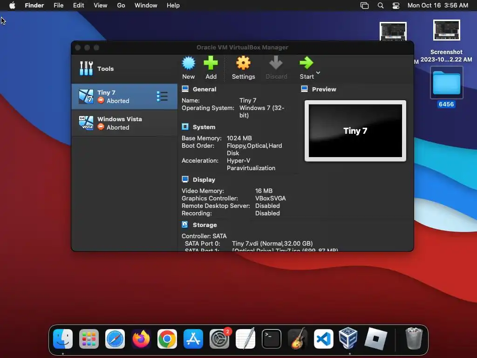Open the Apple menu
The image size is (477, 358).
click(12, 6)
